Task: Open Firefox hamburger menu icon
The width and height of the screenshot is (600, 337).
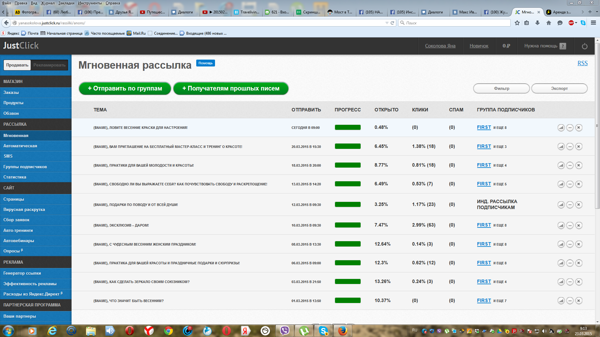Action: coord(593,23)
